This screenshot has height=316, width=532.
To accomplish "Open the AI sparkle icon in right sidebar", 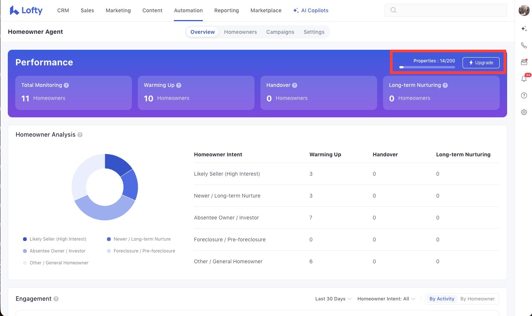I will 524,29.
